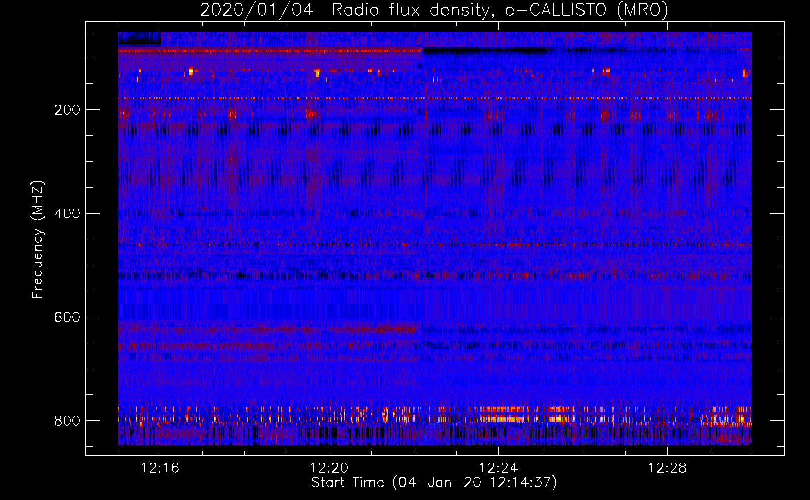This screenshot has width=810, height=500.
Task: Click the 12:28 time tick label
Action: 668,468
